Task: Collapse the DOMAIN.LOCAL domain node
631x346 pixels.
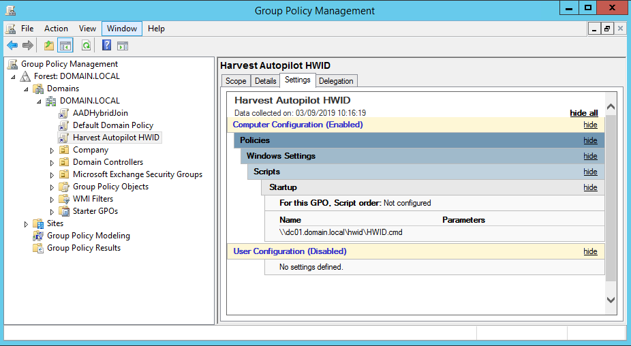Action: tap(39, 101)
